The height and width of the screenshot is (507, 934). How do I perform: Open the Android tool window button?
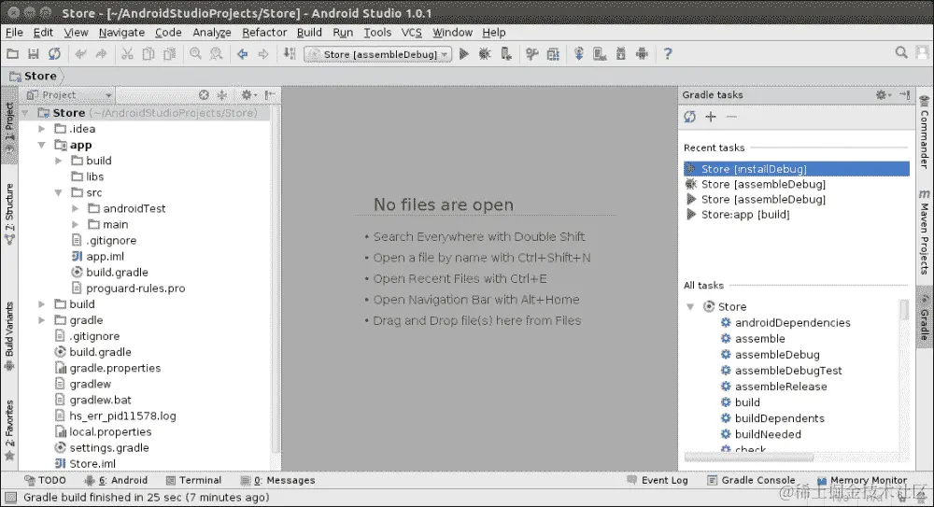(x=116, y=480)
